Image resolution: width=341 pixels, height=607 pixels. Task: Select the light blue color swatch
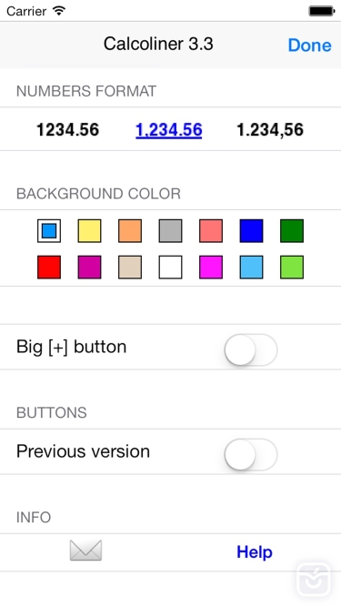[251, 268]
